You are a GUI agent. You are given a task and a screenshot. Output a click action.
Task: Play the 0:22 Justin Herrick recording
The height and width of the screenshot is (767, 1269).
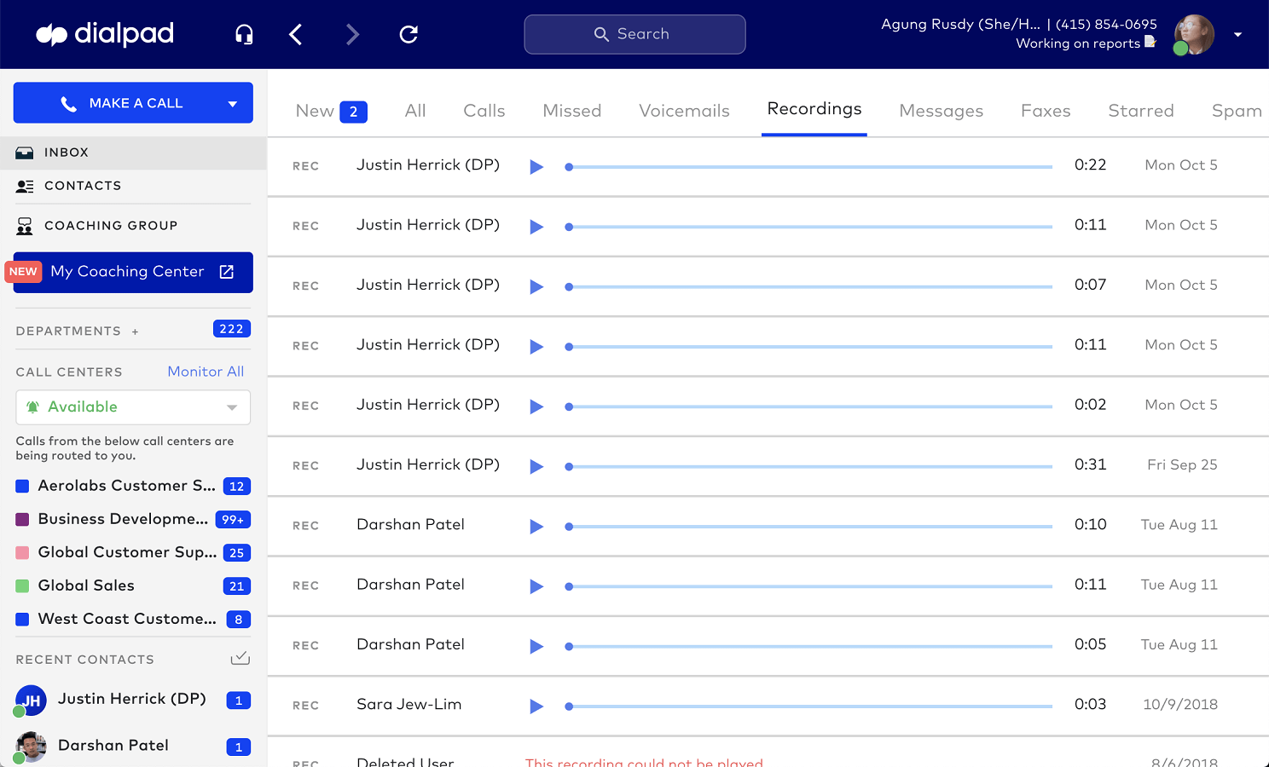pyautogui.click(x=536, y=167)
